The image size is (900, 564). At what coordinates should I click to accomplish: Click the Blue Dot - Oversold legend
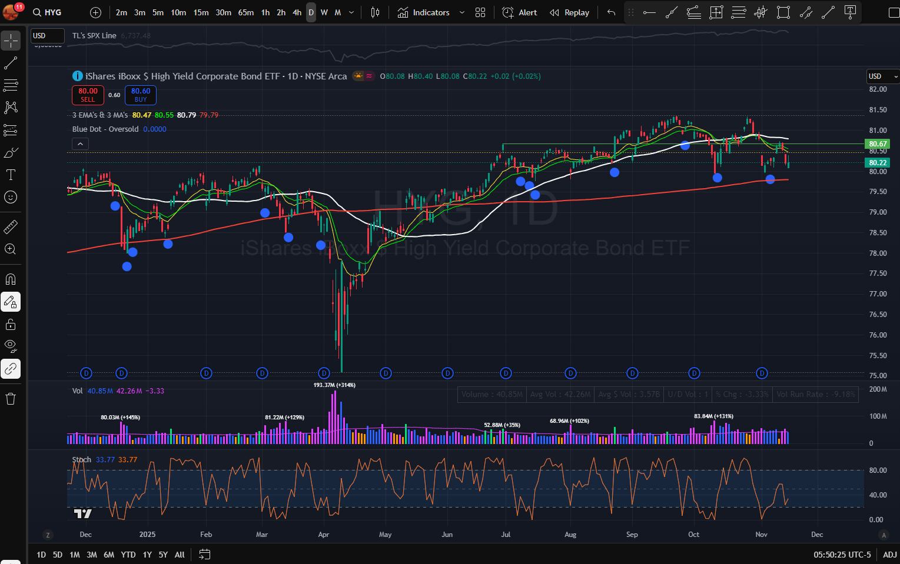click(x=105, y=129)
